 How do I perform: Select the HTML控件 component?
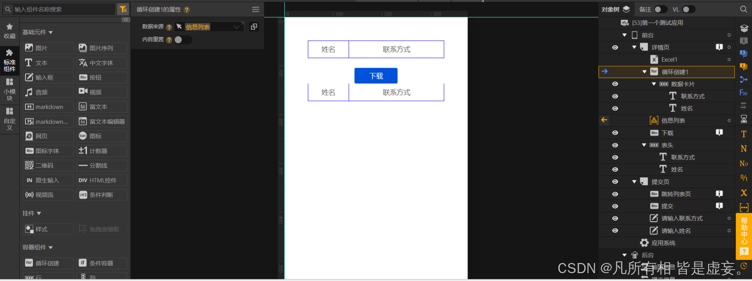tap(102, 180)
